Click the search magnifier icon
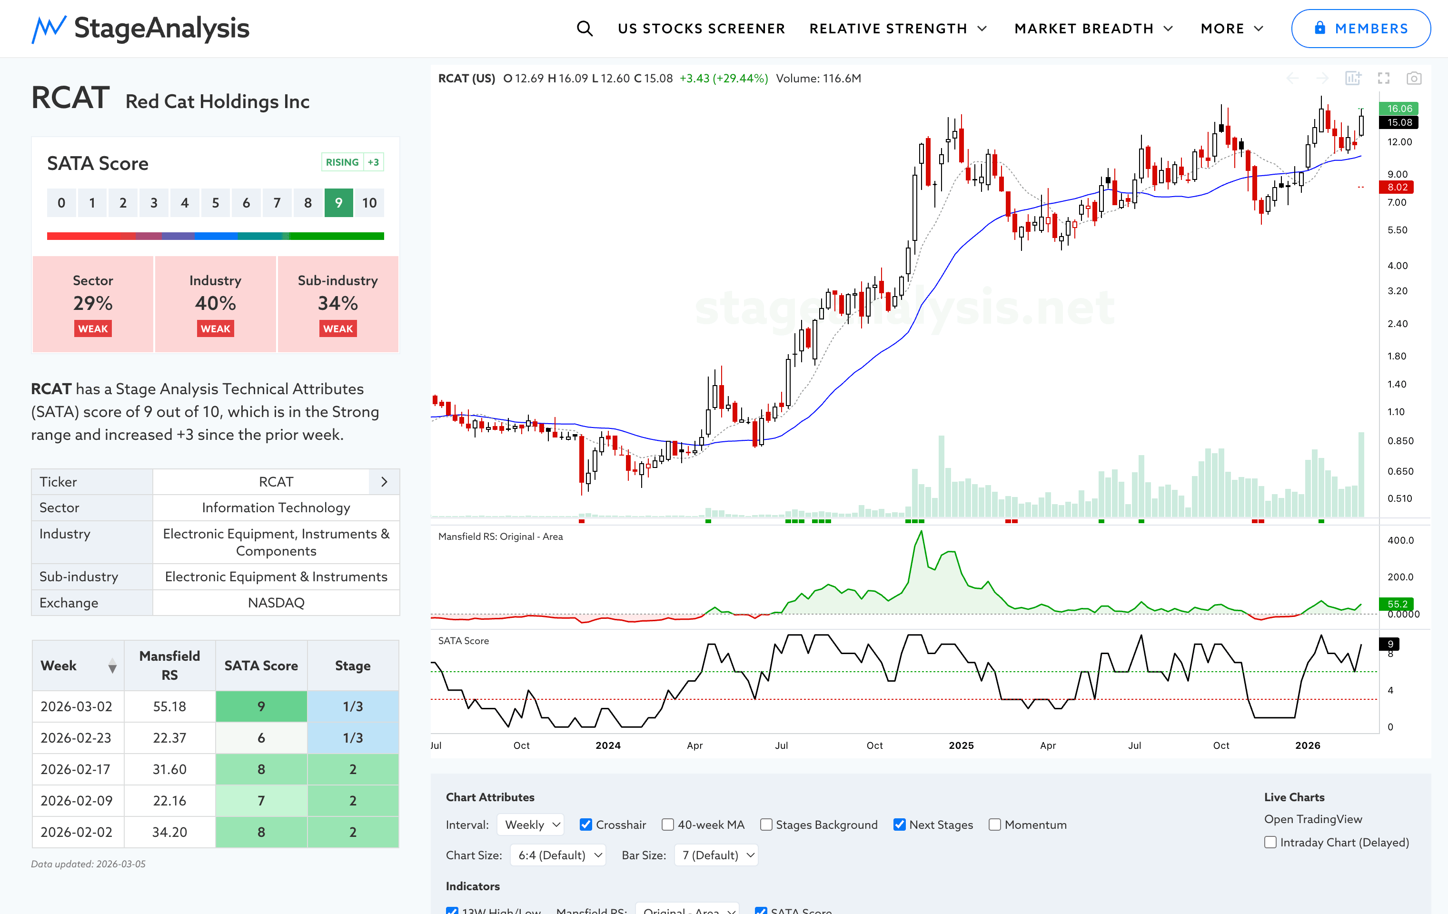1448x914 pixels. click(x=585, y=28)
